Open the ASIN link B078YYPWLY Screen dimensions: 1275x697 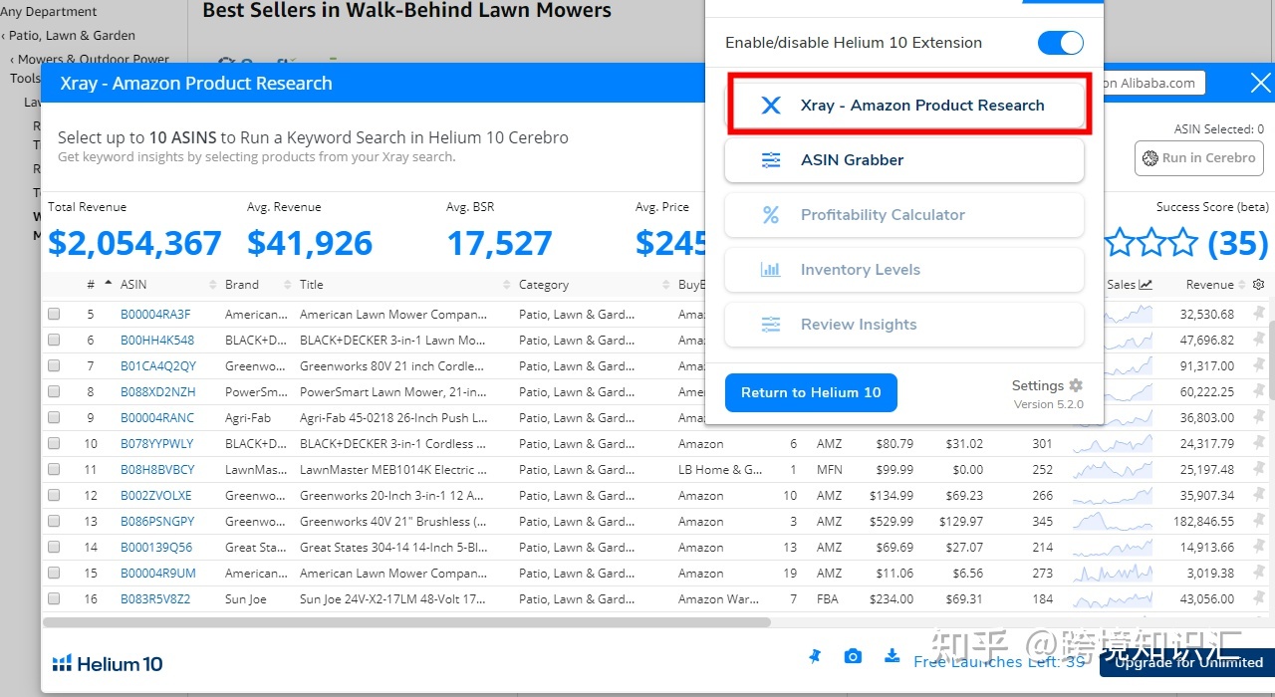[x=157, y=443]
